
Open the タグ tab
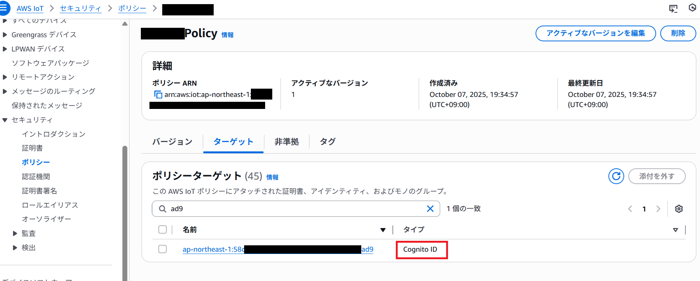click(x=327, y=142)
